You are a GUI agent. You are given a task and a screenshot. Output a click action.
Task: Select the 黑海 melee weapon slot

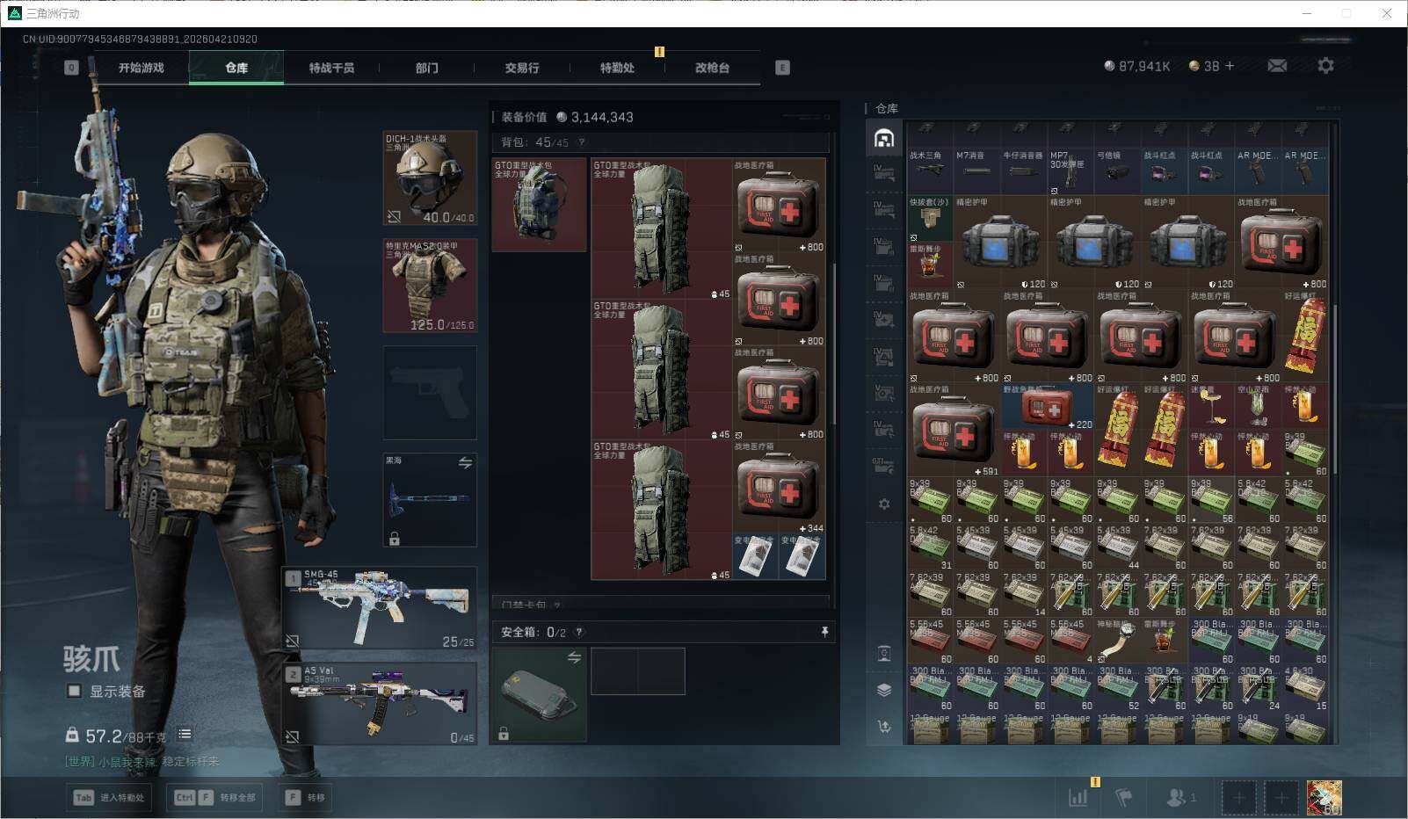(430, 500)
